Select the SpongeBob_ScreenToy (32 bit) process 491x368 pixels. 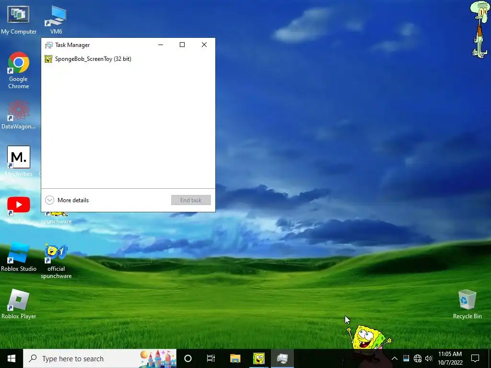tap(128, 59)
